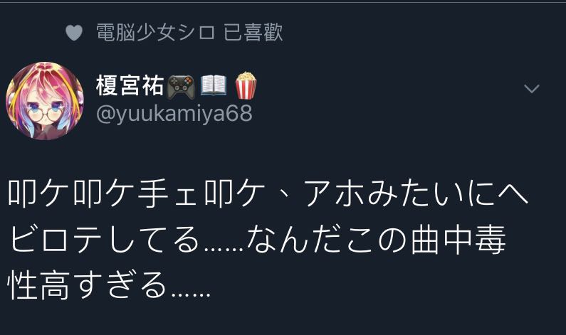Click the tweet line starting ビロテしてる

258,240
